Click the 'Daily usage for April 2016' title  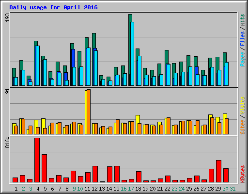[53, 7]
